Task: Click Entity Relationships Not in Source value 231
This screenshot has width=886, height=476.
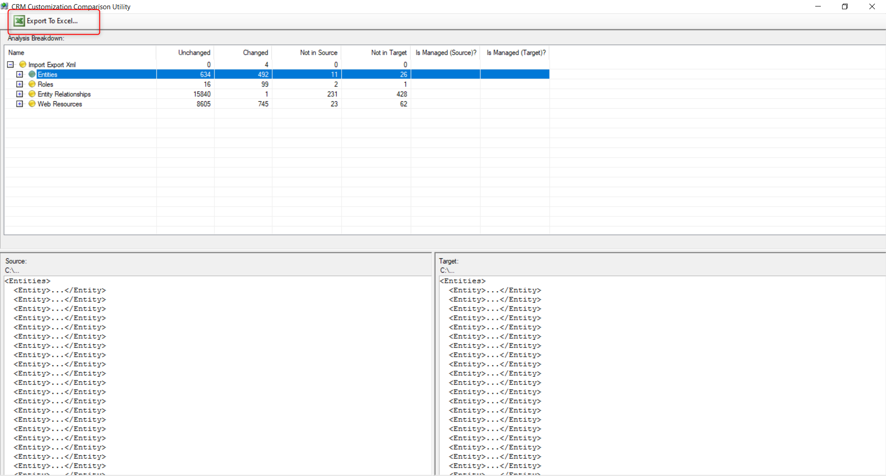Action: point(332,94)
